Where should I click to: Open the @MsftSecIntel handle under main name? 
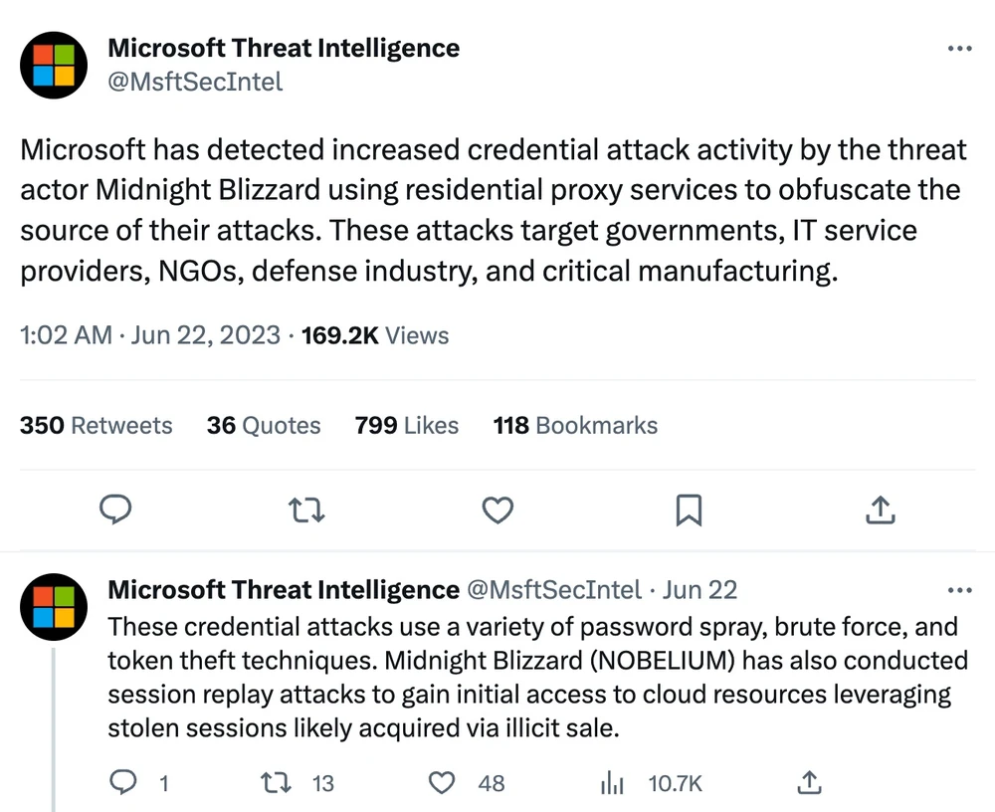[x=195, y=82]
